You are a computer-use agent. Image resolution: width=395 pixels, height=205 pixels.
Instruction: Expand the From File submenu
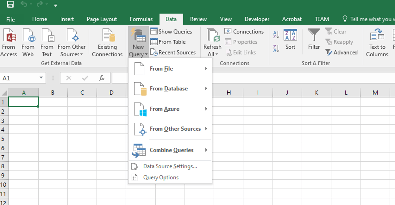click(x=170, y=69)
